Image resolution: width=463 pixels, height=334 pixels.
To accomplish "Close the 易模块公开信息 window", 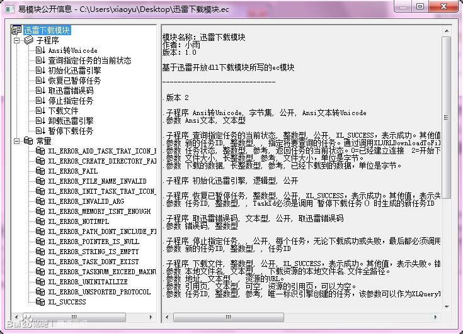I will click(x=444, y=6).
